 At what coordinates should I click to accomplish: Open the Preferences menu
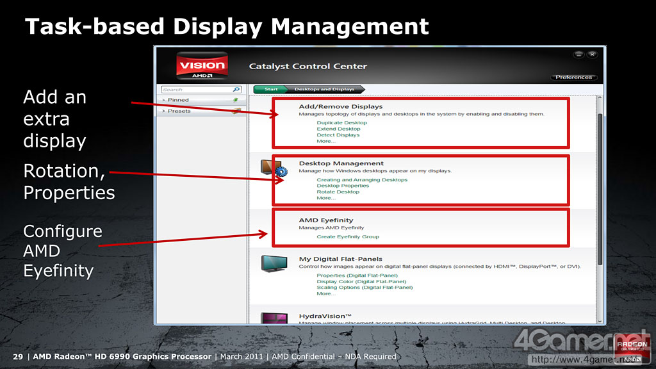[573, 78]
